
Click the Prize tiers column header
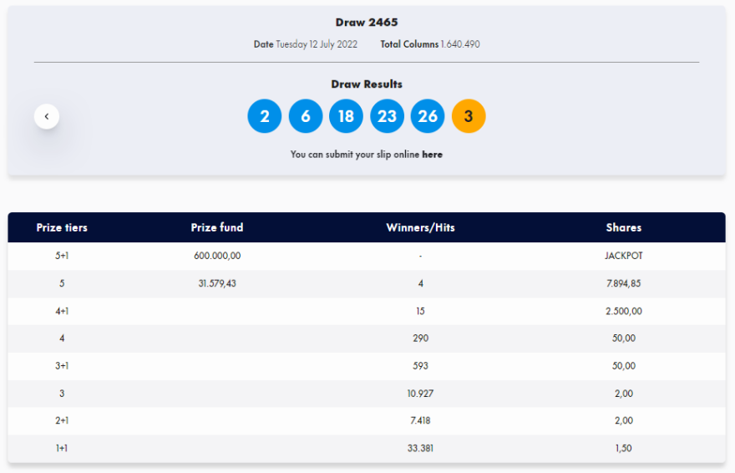pyautogui.click(x=62, y=227)
